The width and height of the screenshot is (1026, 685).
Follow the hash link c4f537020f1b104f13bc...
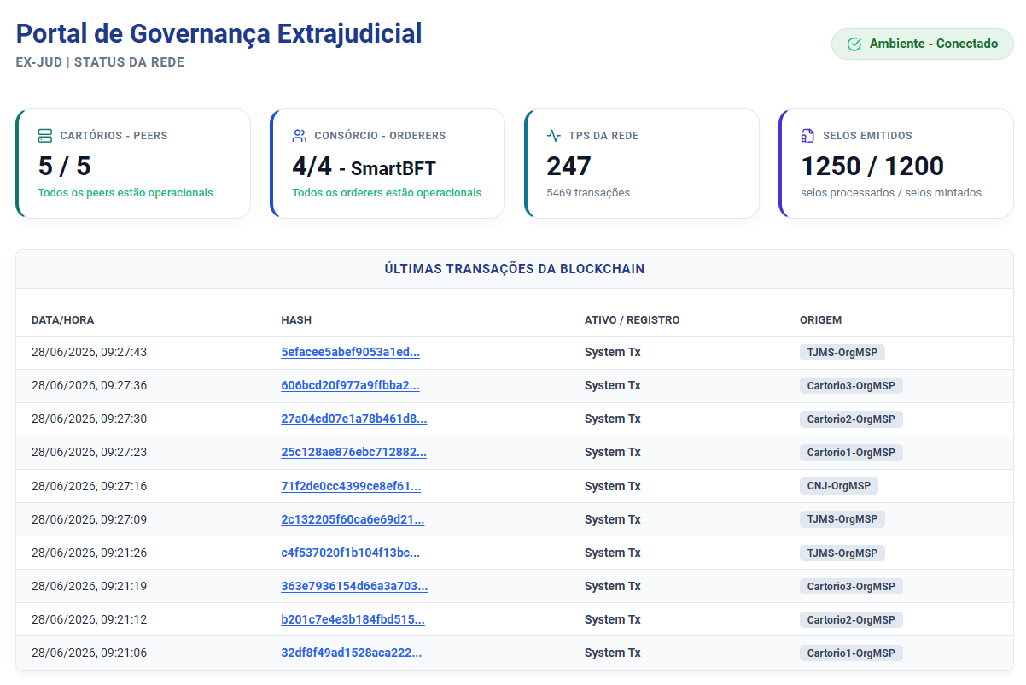(x=350, y=553)
